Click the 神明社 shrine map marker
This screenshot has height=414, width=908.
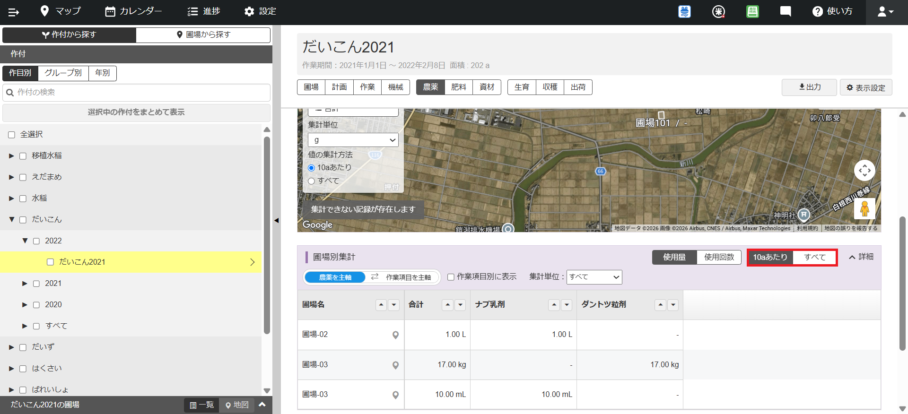point(803,215)
